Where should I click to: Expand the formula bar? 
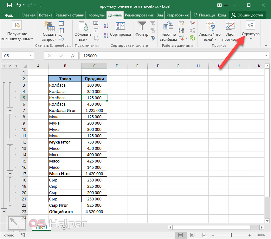pos(266,56)
